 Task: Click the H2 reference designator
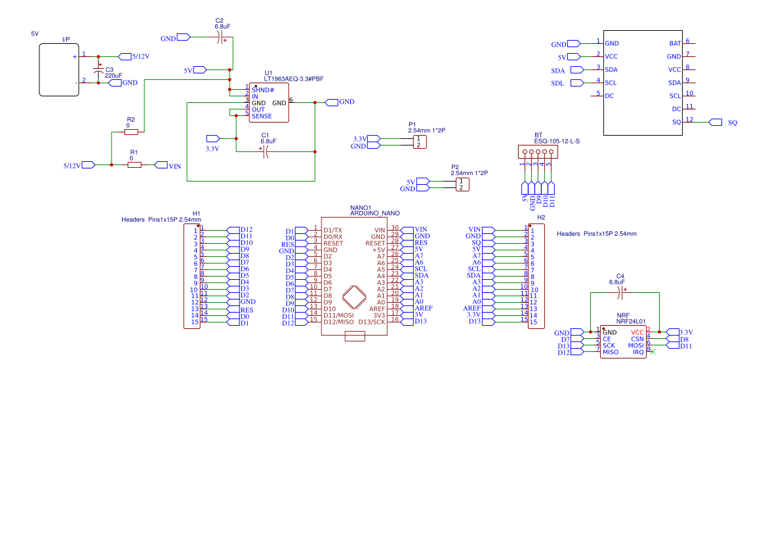click(541, 218)
